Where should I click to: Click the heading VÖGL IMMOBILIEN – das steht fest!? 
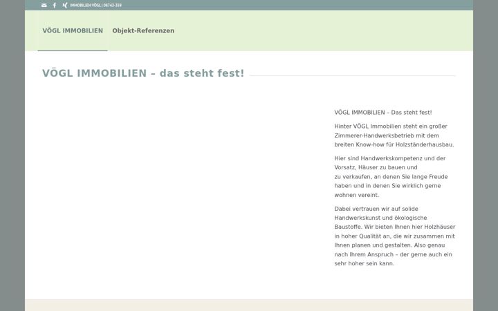[143, 73]
